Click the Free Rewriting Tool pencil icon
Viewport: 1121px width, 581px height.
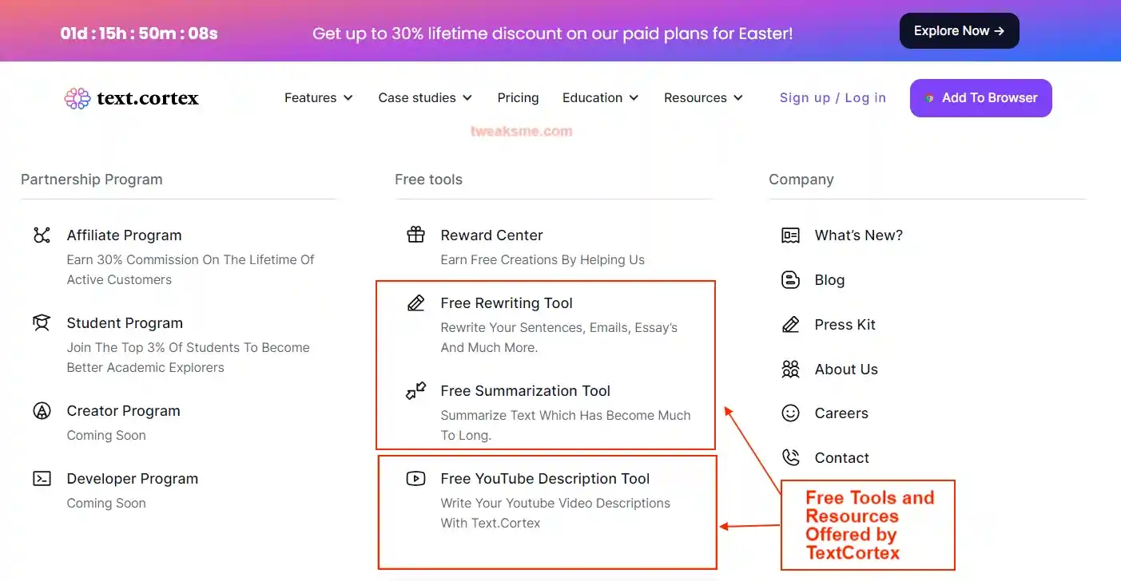click(415, 302)
